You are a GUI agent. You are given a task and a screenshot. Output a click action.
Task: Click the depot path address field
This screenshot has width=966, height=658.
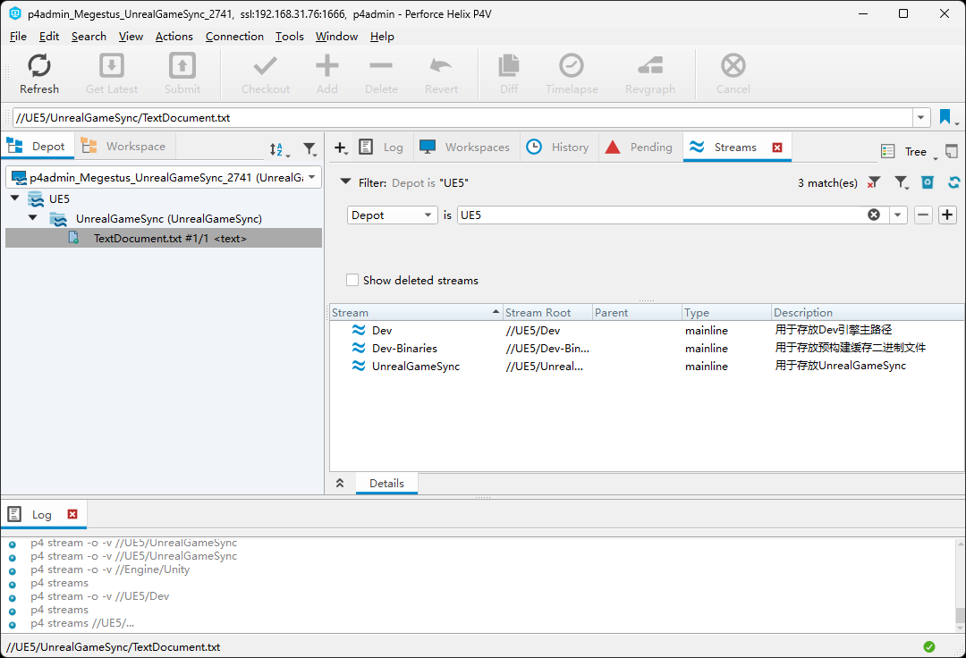point(462,118)
